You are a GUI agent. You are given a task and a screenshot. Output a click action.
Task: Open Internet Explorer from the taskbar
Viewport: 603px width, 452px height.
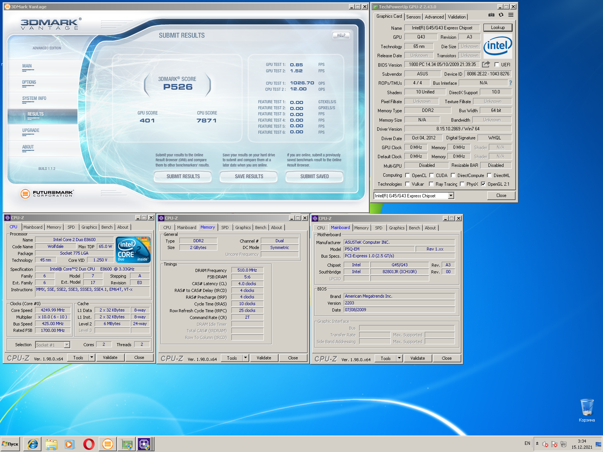point(33,444)
